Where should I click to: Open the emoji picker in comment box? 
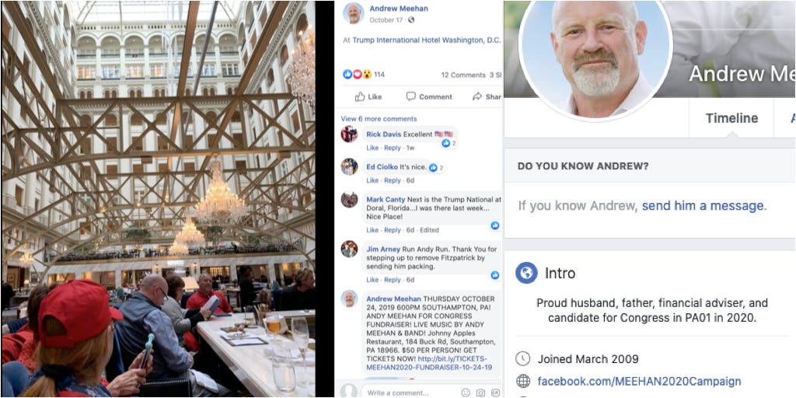[466, 393]
